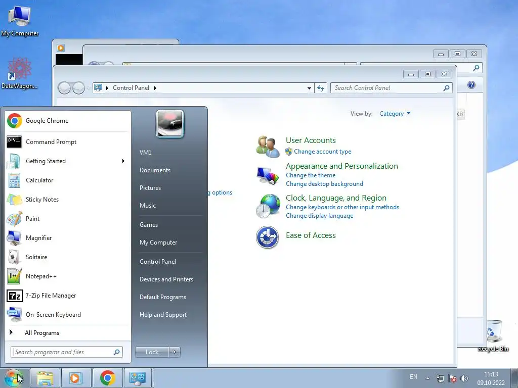
Task: Open the address bar history dropdown
Action: click(x=309, y=88)
